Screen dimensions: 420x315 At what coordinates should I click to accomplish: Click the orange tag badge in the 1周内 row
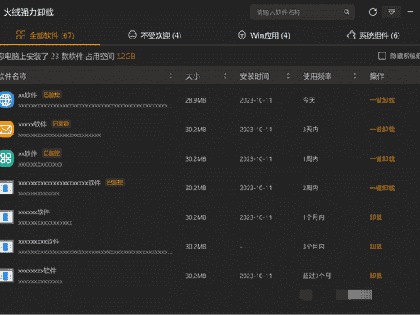click(x=52, y=153)
